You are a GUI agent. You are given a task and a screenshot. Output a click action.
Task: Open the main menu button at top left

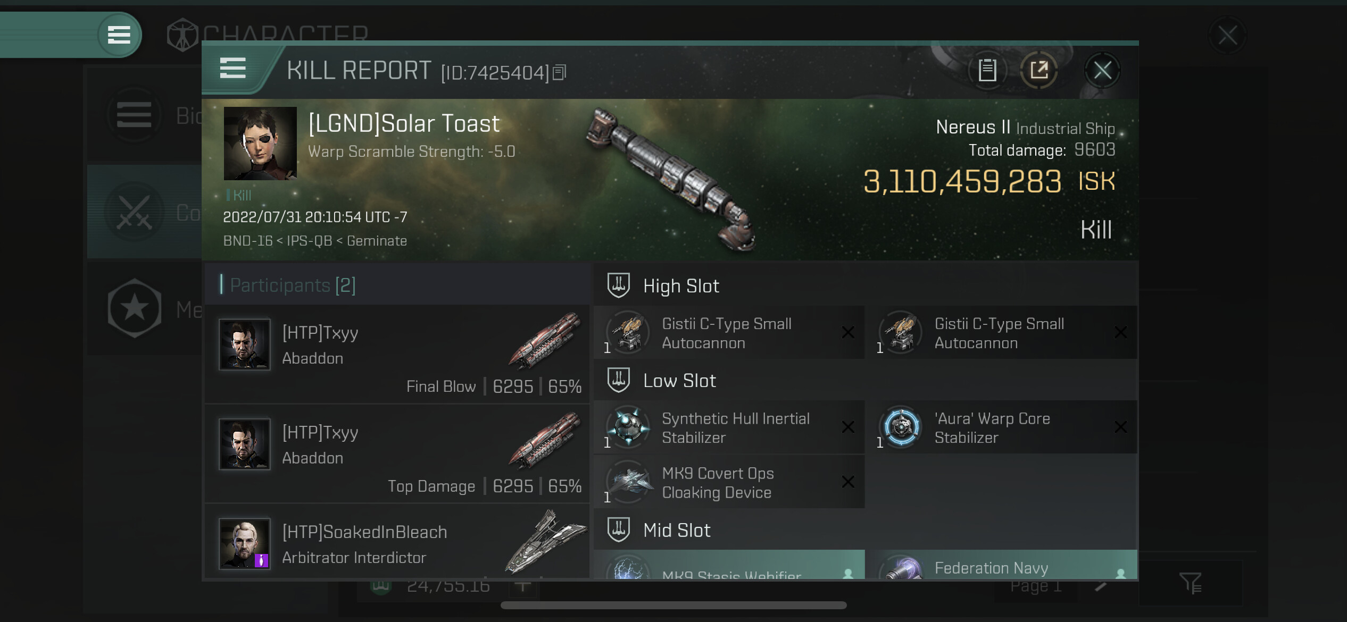pyautogui.click(x=119, y=35)
